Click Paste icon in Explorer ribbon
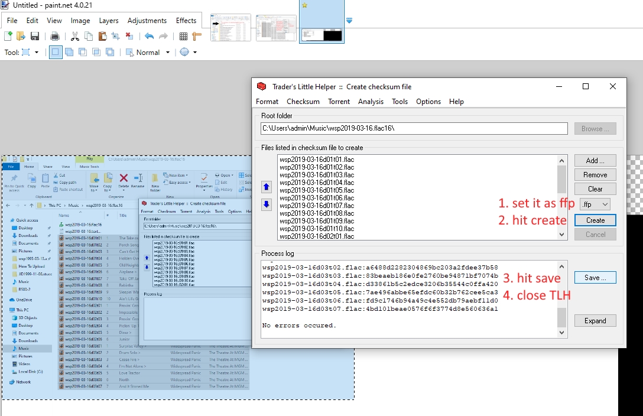 pyautogui.click(x=45, y=178)
